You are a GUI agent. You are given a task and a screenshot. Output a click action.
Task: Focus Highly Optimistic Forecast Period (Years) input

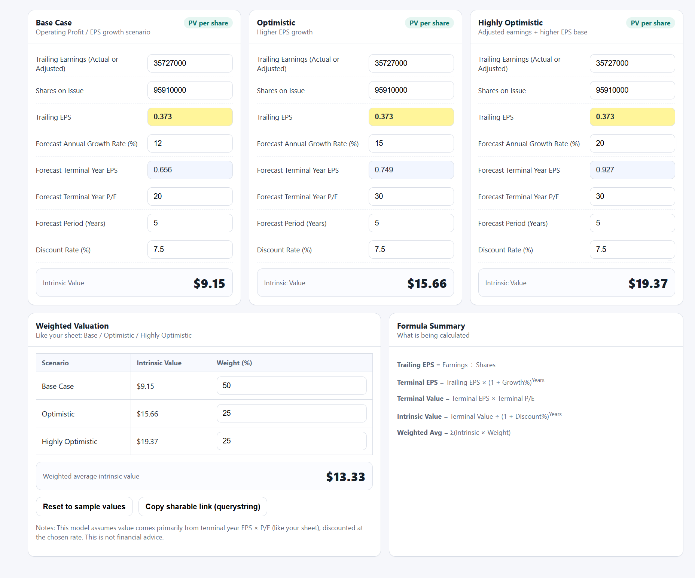click(x=632, y=223)
